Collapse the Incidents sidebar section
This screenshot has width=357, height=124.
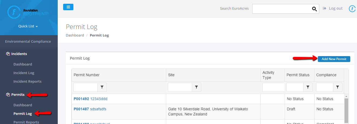tap(19, 54)
